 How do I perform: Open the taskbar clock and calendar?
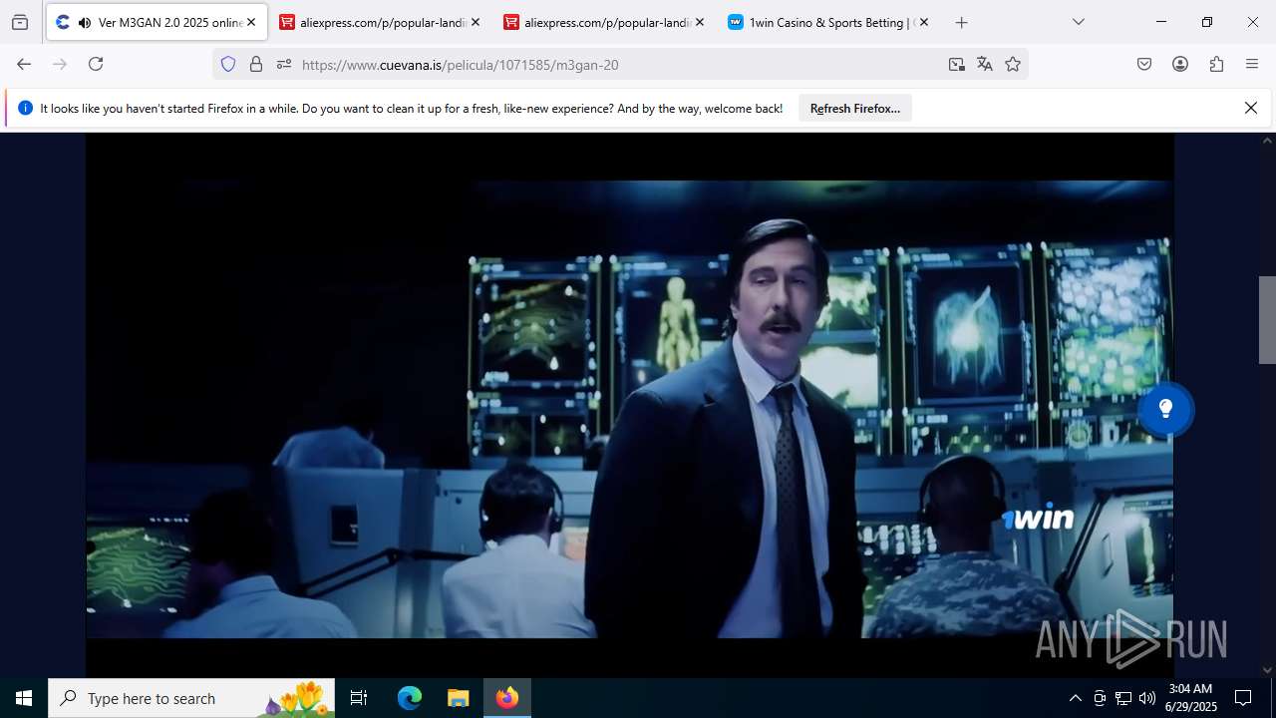tap(1192, 698)
